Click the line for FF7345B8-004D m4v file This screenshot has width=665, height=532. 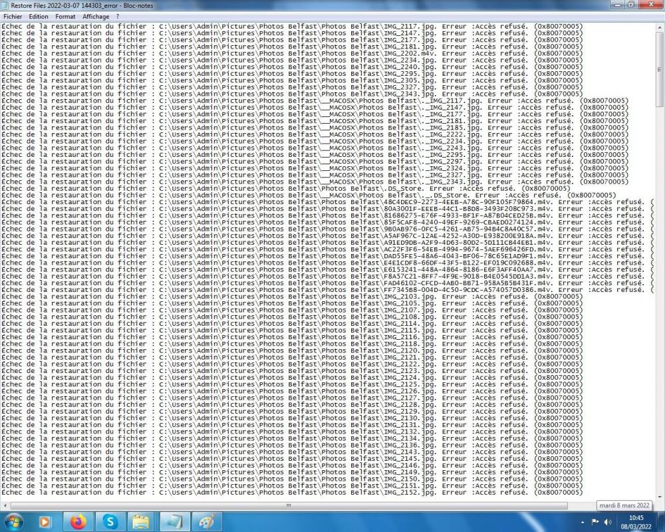(x=328, y=290)
